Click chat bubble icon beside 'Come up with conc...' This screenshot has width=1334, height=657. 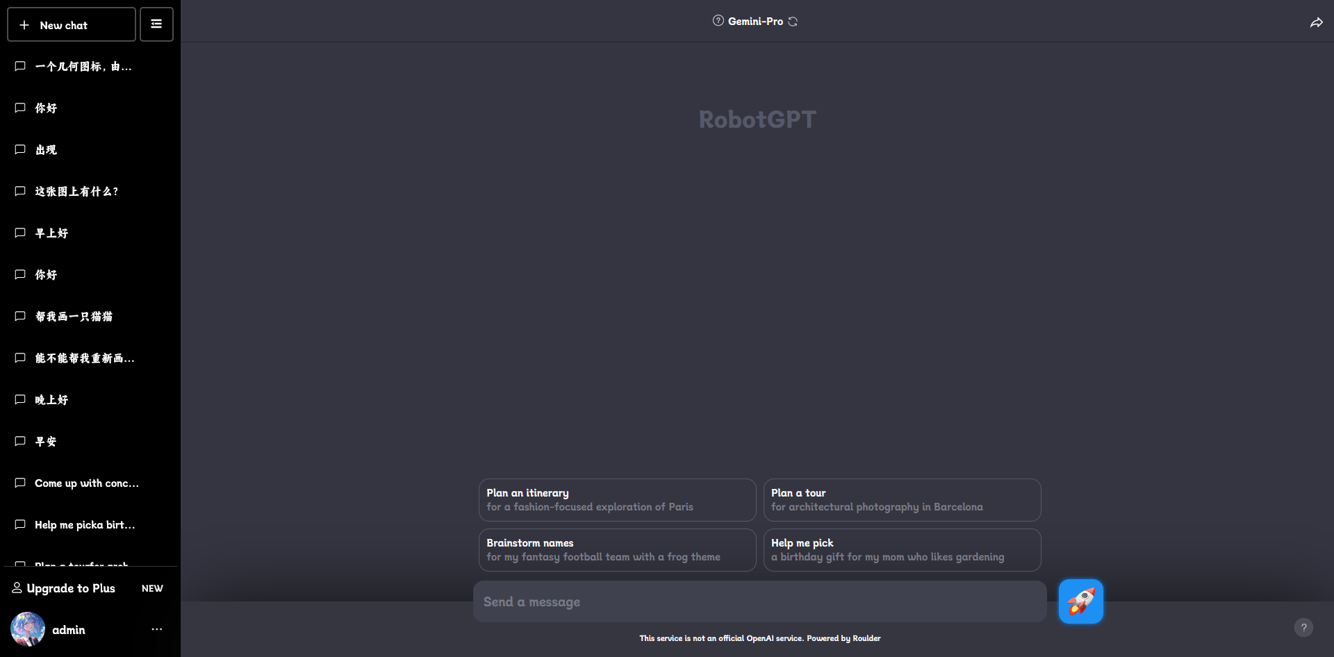20,483
